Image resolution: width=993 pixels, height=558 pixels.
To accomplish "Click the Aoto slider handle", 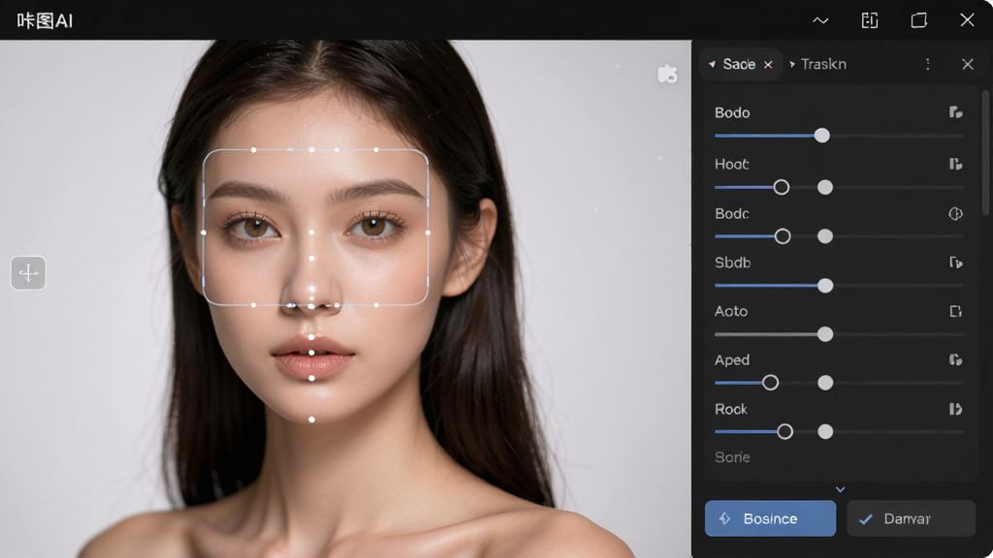I will (825, 334).
